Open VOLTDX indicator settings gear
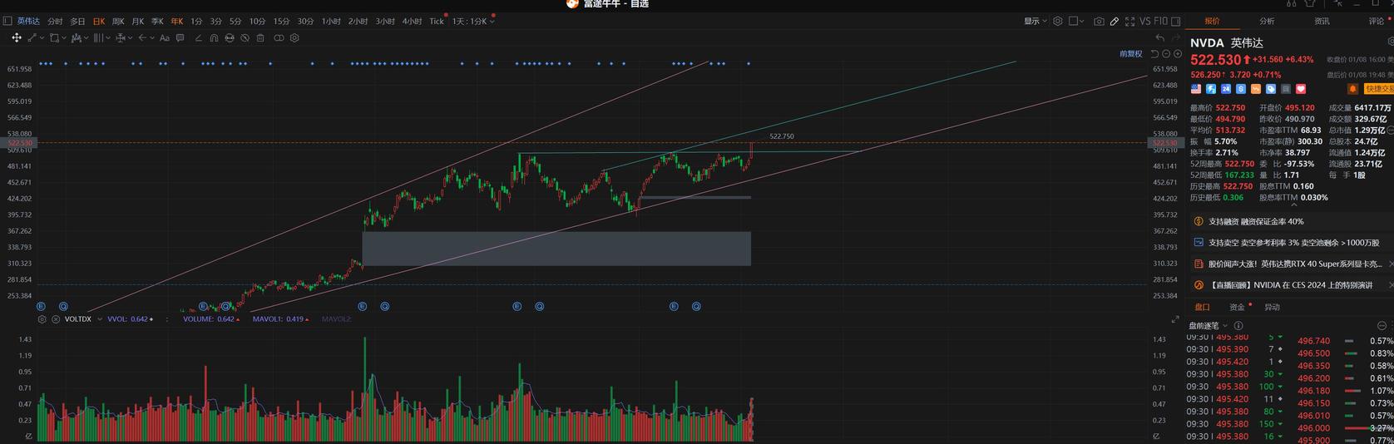This screenshot has width=1394, height=444. [42, 319]
